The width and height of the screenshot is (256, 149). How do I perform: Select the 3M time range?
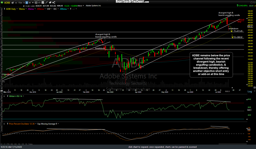coord(15,144)
